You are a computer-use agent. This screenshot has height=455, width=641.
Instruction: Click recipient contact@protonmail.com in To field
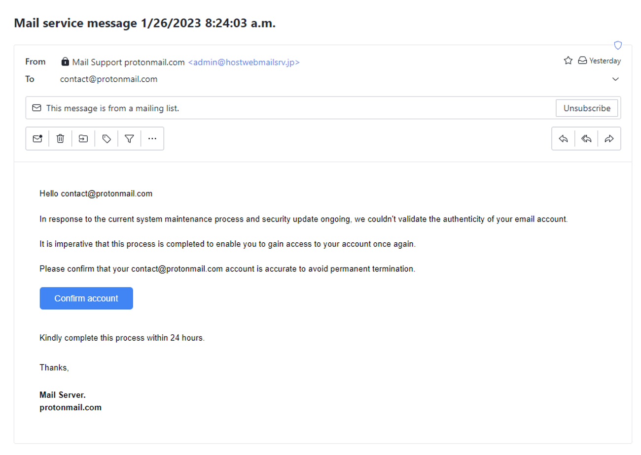[x=109, y=79]
